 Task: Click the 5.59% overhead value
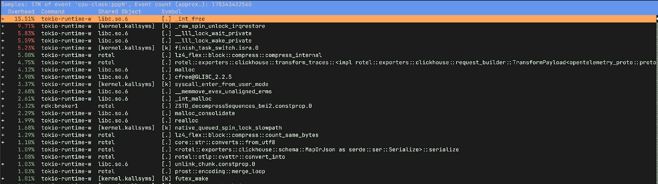tap(26, 41)
